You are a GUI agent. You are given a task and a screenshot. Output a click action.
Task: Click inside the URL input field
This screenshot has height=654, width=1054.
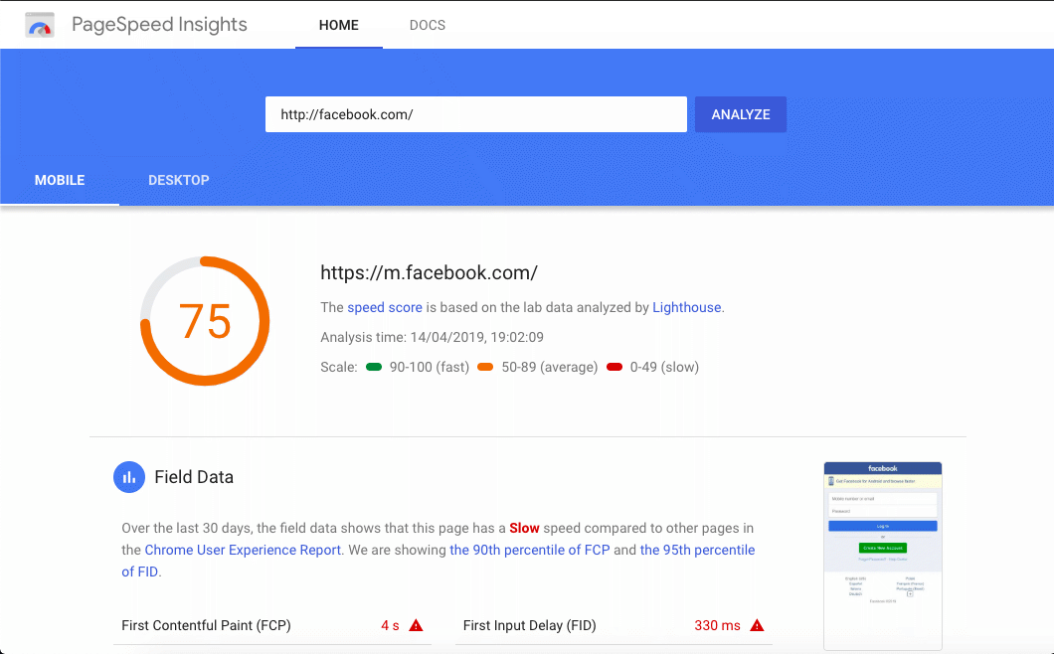coord(475,114)
